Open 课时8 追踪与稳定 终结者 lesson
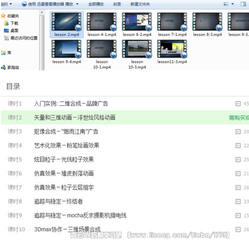249x243 pixels. click(125, 201)
